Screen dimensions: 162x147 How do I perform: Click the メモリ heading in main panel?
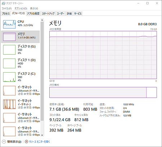[55, 23]
